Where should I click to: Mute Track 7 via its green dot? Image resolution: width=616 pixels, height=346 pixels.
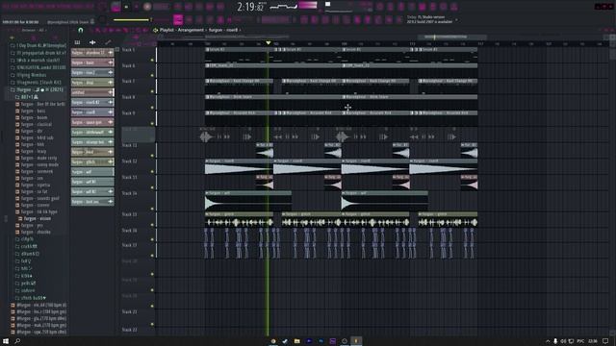point(152,91)
